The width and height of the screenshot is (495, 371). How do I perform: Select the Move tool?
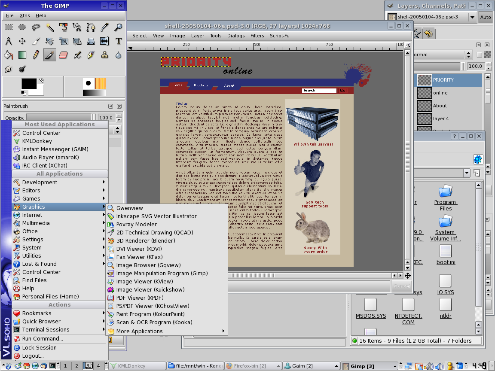pyautogui.click(x=22, y=41)
